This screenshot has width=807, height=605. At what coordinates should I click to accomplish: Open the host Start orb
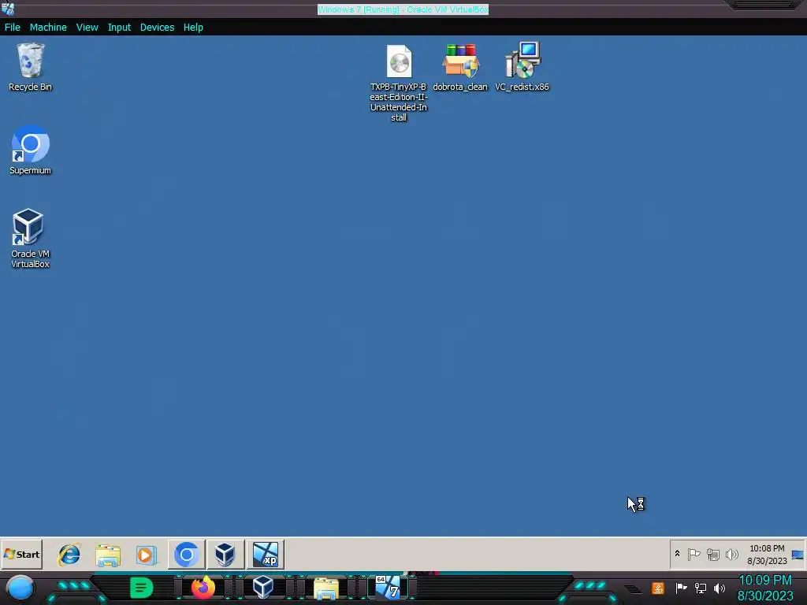(x=20, y=588)
